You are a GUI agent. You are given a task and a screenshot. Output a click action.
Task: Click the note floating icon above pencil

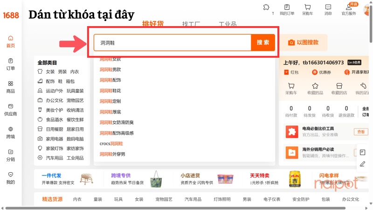point(362,152)
